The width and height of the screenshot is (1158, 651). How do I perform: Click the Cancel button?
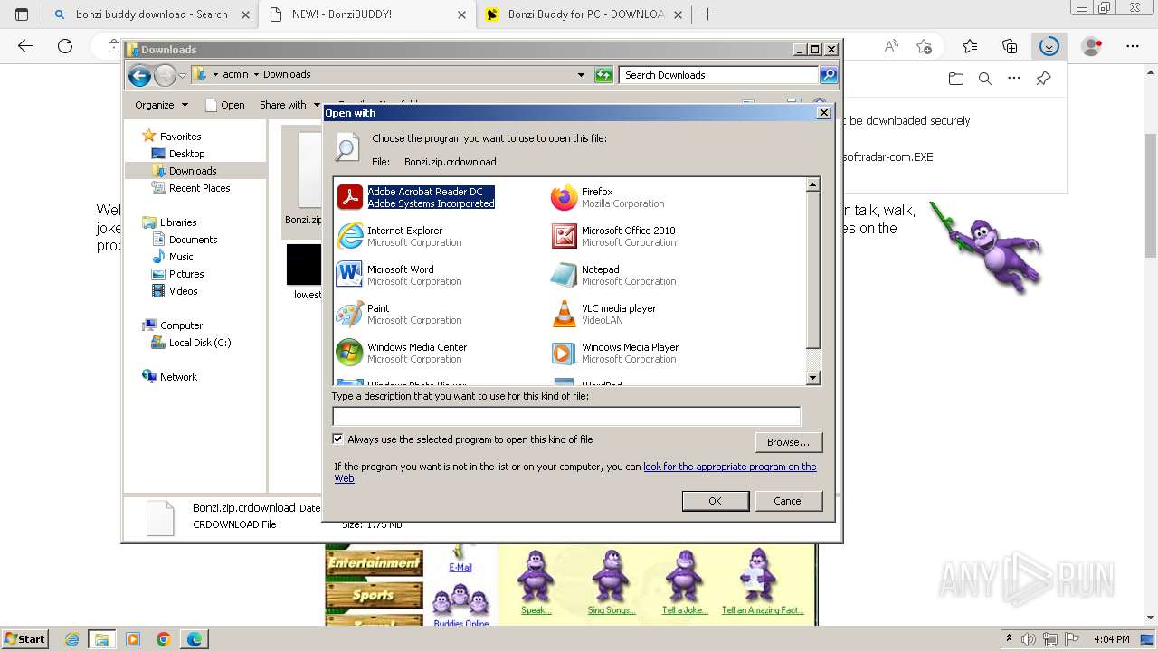pyautogui.click(x=788, y=501)
